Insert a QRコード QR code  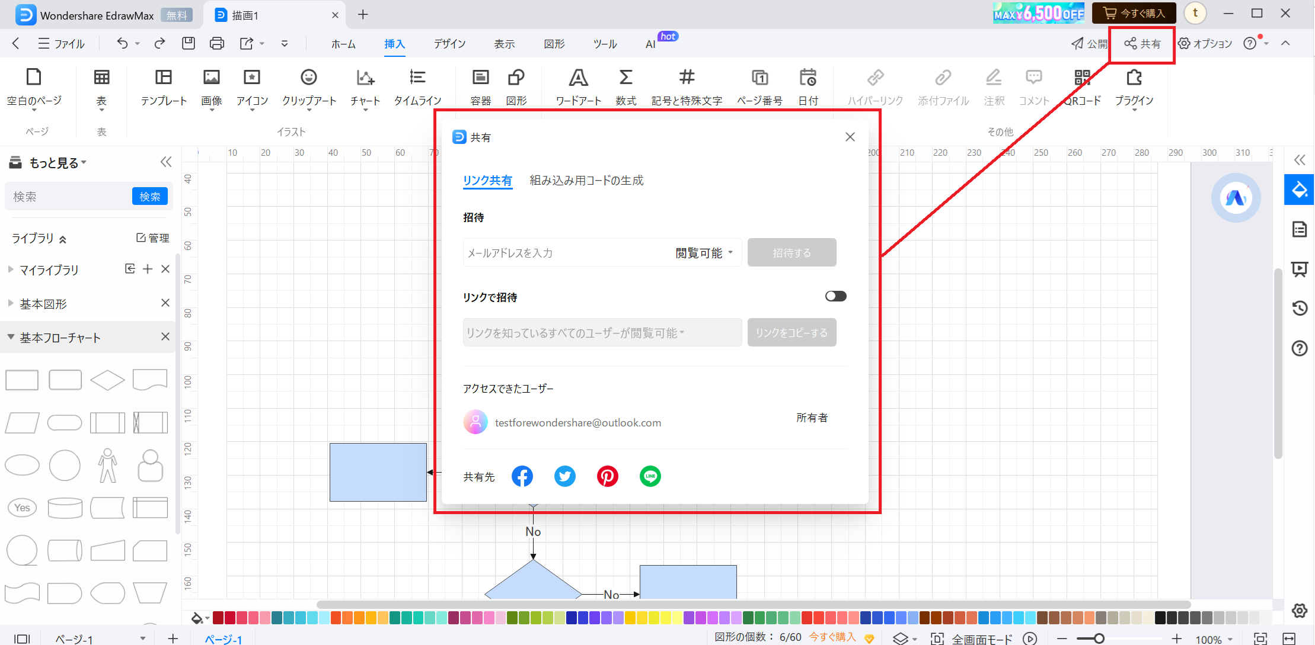1083,88
